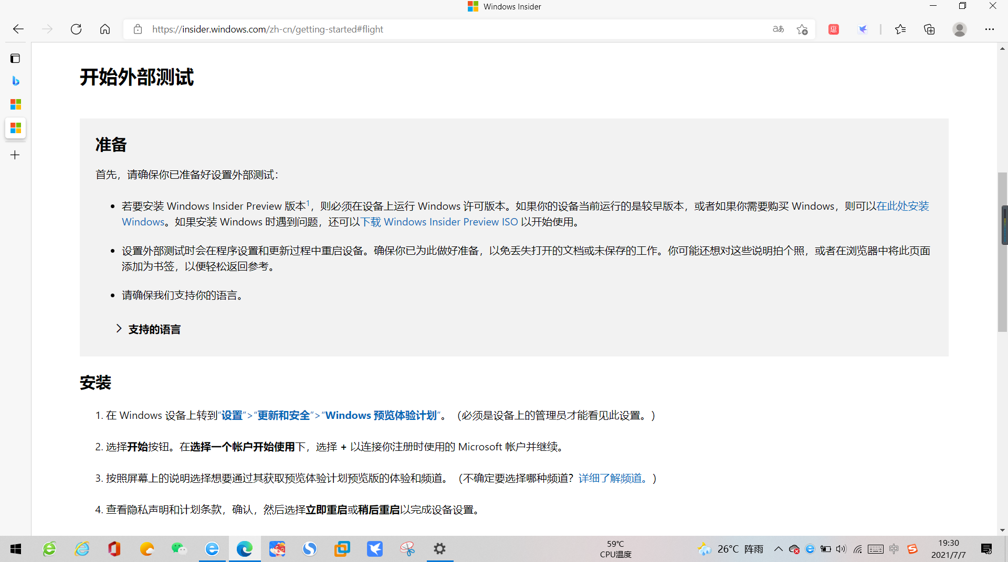Image resolution: width=1008 pixels, height=562 pixels.
Task: Open Microsoft Office from the taskbar
Action: tap(114, 549)
